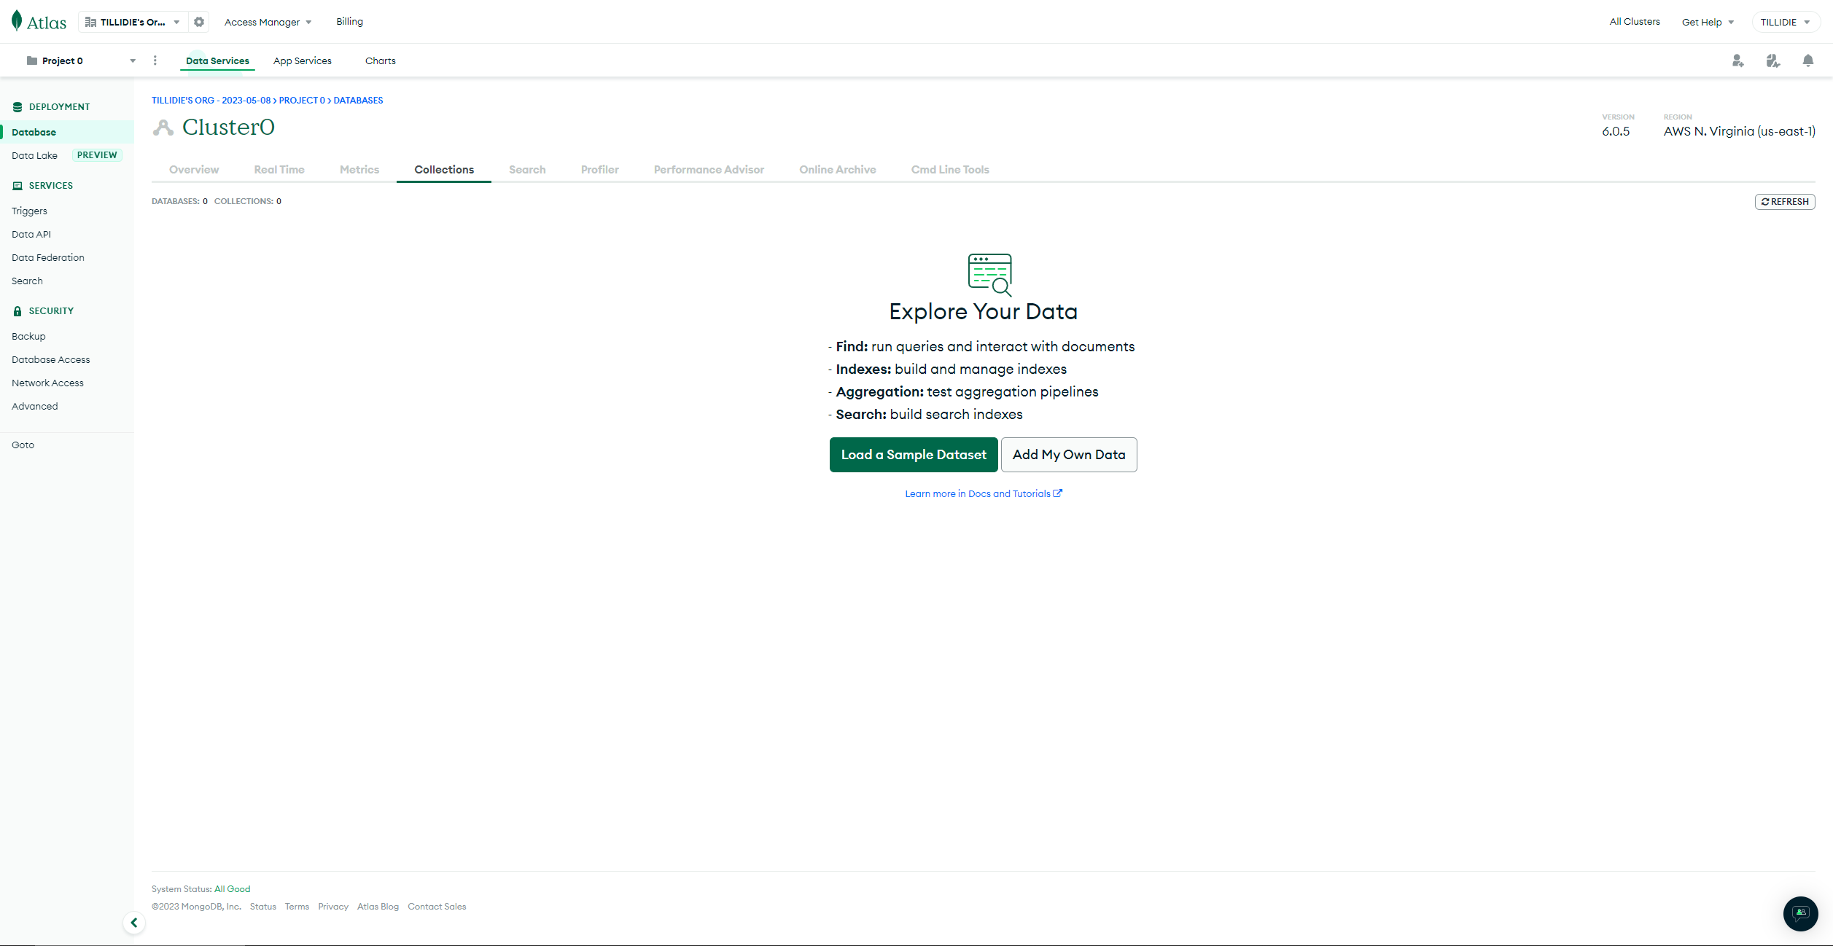Open the Overview tab

[194, 169]
